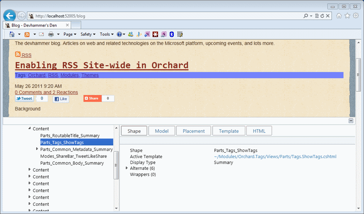Image resolution: width=364 pixels, height=214 pixels.
Task: Open the Modules tag link
Action: pos(70,75)
